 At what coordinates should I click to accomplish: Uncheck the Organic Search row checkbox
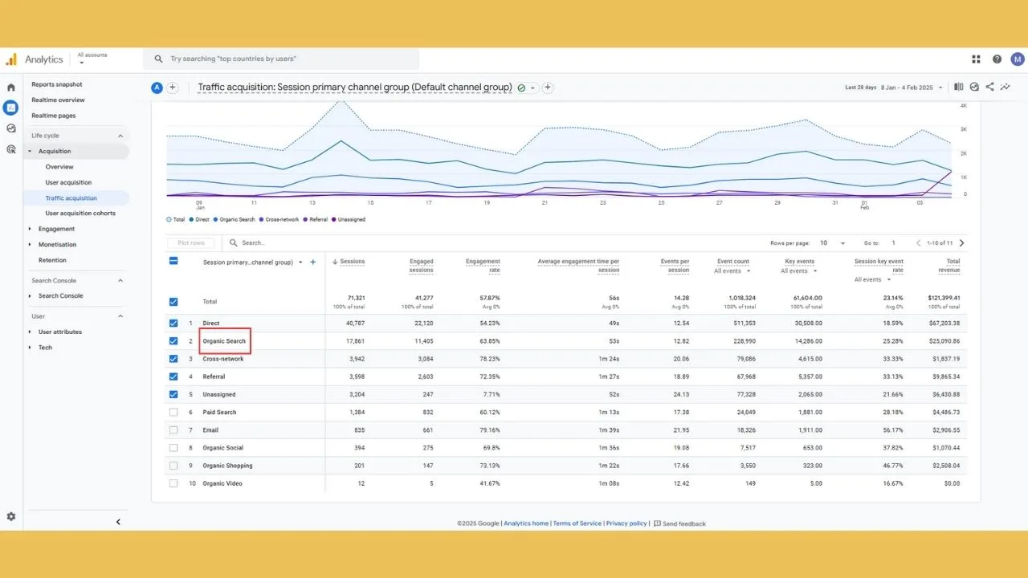coord(173,341)
